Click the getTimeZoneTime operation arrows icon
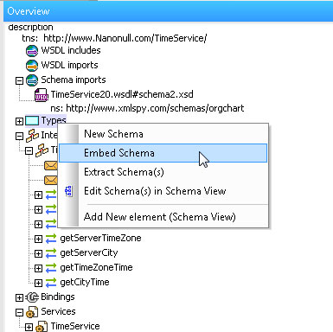333x332 pixels. [x=51, y=268]
